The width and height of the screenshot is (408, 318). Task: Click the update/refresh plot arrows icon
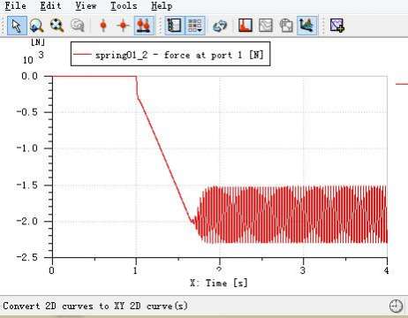coord(220,26)
